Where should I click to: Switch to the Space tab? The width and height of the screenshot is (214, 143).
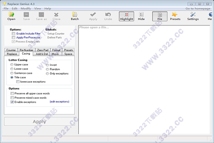click(x=68, y=54)
